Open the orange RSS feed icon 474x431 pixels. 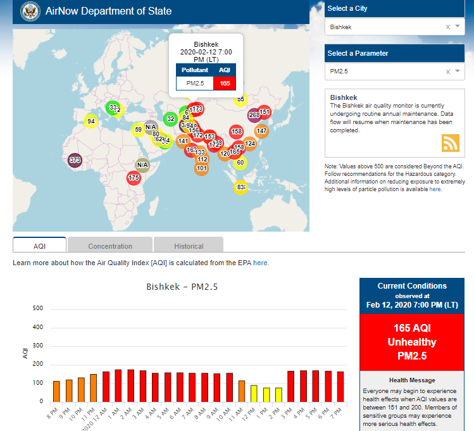[x=450, y=143]
